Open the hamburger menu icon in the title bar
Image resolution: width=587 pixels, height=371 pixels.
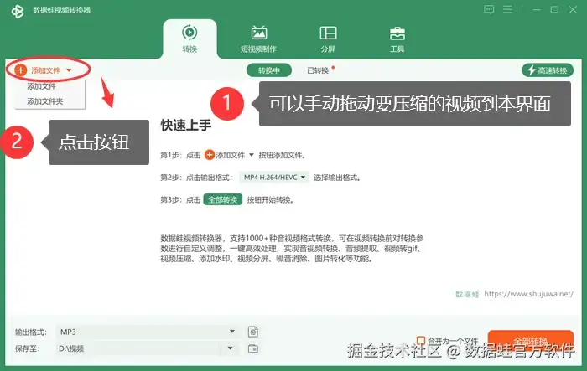[x=507, y=10]
